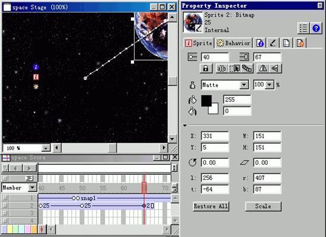This screenshot has height=237, width=326.
Task: Click the rotation angle icon
Action: tap(193, 162)
